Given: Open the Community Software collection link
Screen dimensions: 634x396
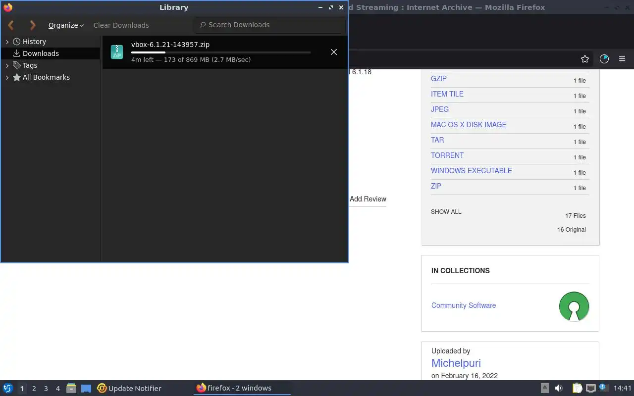Looking at the screenshot, I should click(464, 305).
